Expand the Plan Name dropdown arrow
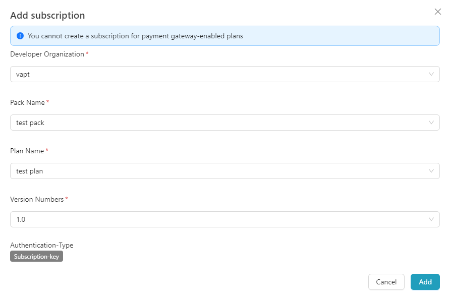Image resolution: width=450 pixels, height=298 pixels. pyautogui.click(x=431, y=171)
